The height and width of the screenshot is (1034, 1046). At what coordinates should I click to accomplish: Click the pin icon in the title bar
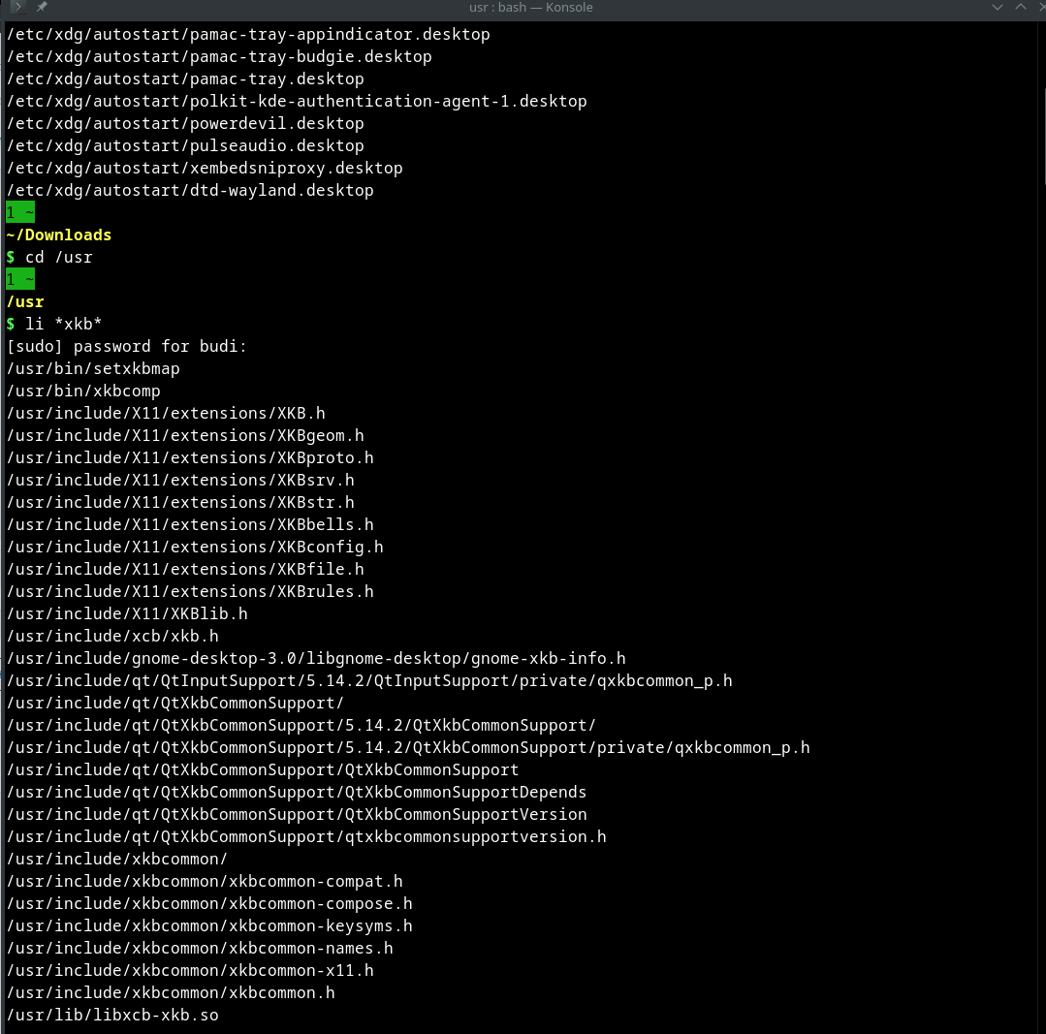point(39,7)
